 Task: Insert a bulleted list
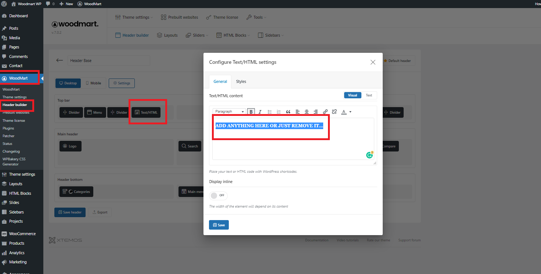click(270, 112)
